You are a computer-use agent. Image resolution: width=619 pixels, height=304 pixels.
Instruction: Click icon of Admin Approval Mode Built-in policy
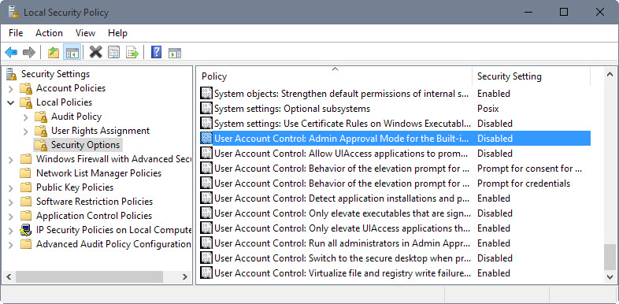[206, 138]
